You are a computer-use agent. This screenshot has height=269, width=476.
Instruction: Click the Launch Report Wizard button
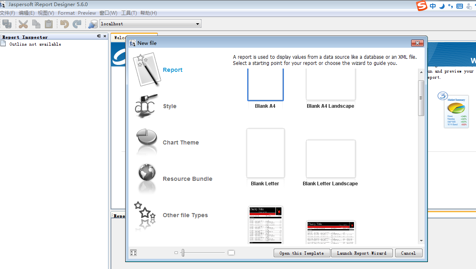[x=362, y=253]
